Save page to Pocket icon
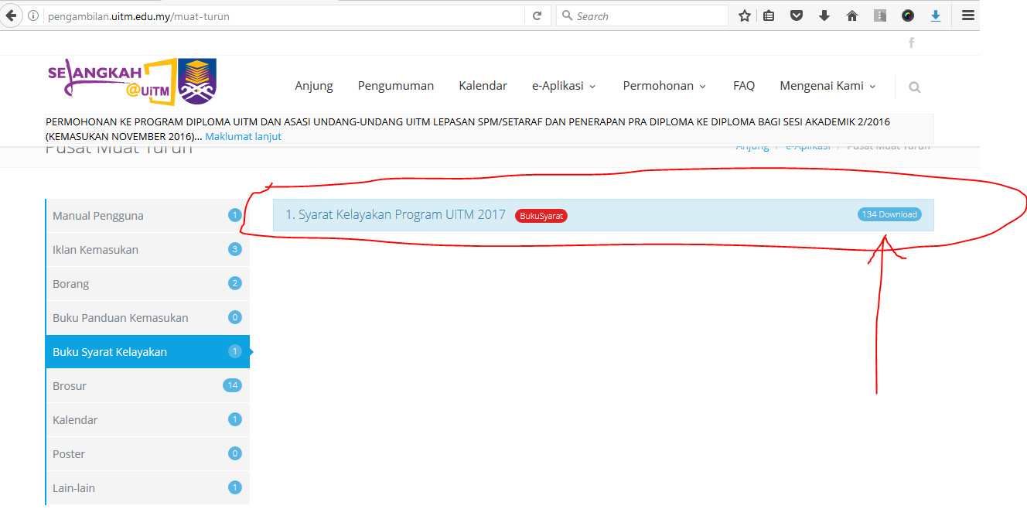1027x523 pixels. (797, 15)
